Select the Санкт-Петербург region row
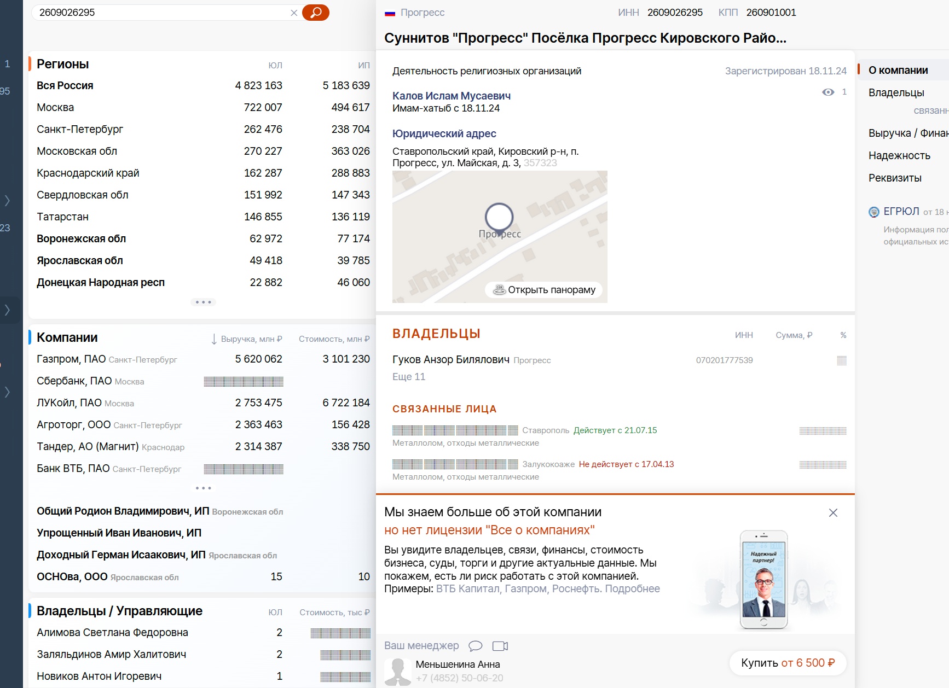 tap(203, 130)
